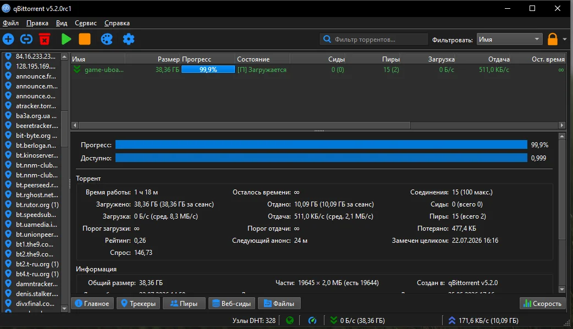Click the download speed 0 Б/с status entry

[x=357, y=320]
